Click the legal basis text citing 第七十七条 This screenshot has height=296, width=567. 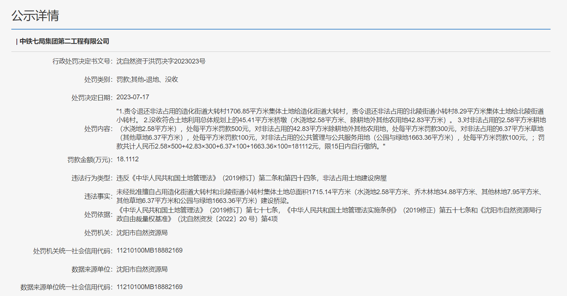click(329, 214)
